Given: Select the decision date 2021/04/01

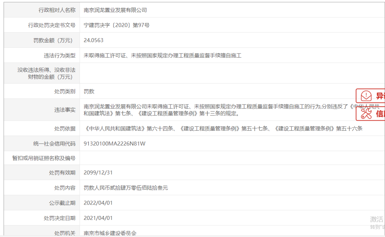Looking at the screenshot, I should 98,218.
